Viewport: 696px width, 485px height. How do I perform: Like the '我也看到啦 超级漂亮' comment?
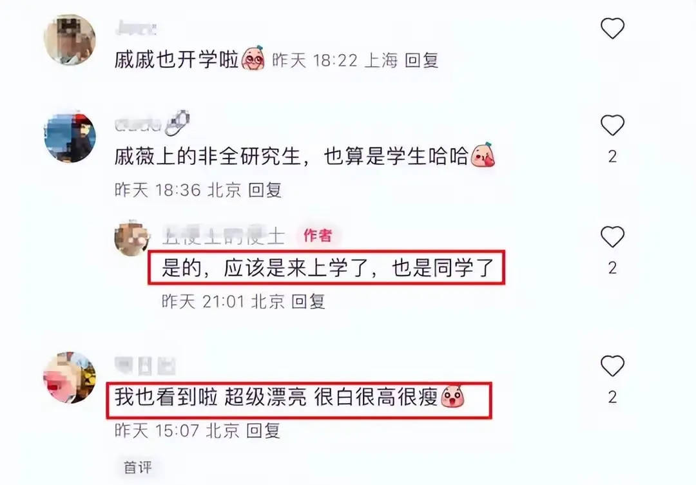coord(613,366)
